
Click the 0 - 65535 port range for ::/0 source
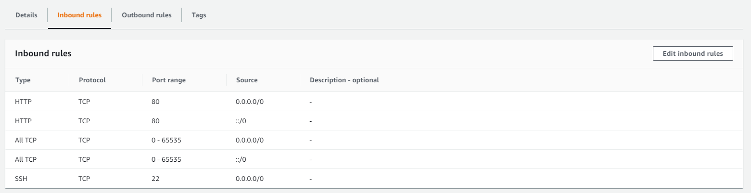click(x=167, y=159)
